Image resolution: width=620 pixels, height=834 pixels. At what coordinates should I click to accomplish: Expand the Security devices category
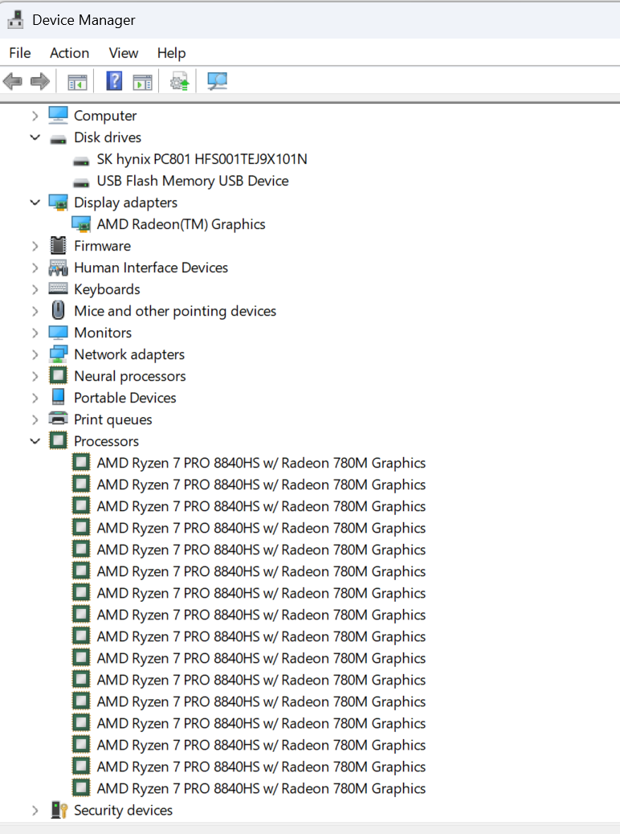[x=35, y=810]
